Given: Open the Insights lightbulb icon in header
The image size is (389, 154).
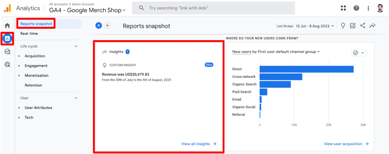Looking at the screenshot, I should [x=343, y=25].
